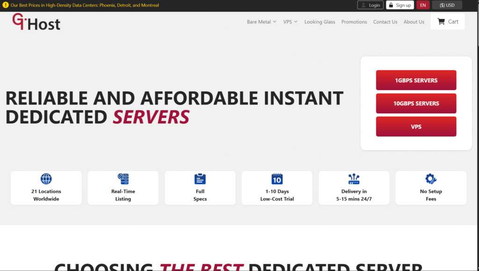Expand the VPS navigation dropdown

pyautogui.click(x=290, y=22)
